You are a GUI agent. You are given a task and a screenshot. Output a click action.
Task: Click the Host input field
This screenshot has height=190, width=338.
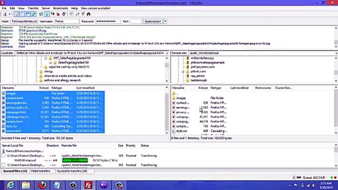point(24,21)
